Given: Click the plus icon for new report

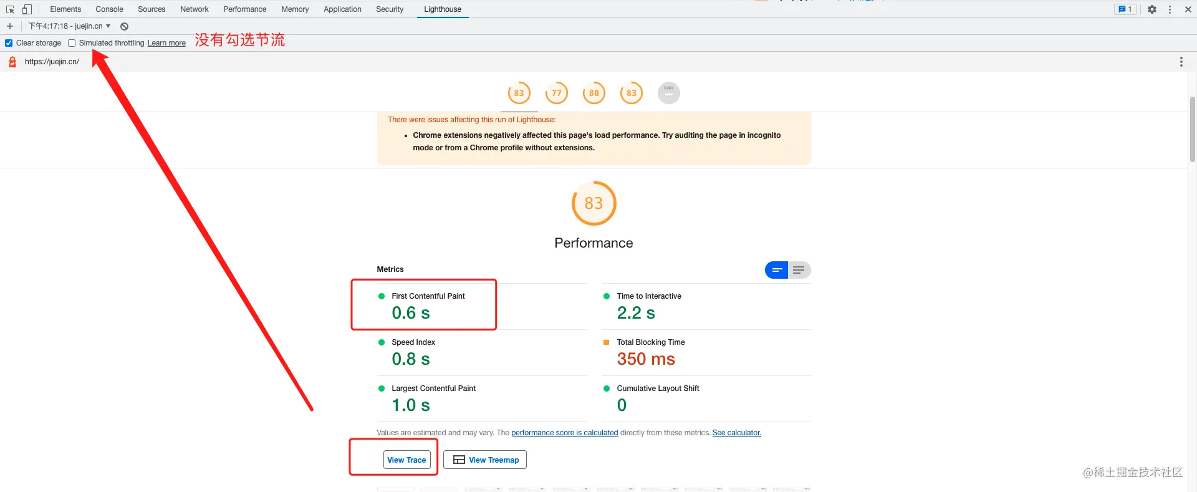Looking at the screenshot, I should click(x=10, y=26).
